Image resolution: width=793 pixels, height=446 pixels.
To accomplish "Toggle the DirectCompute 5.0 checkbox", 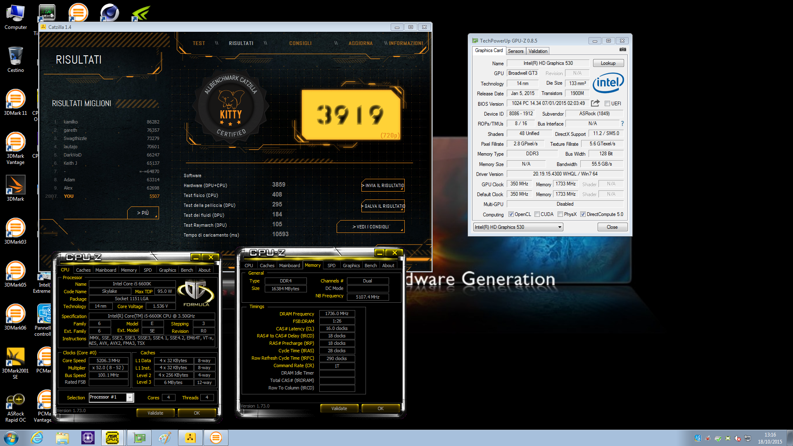I will pyautogui.click(x=583, y=214).
